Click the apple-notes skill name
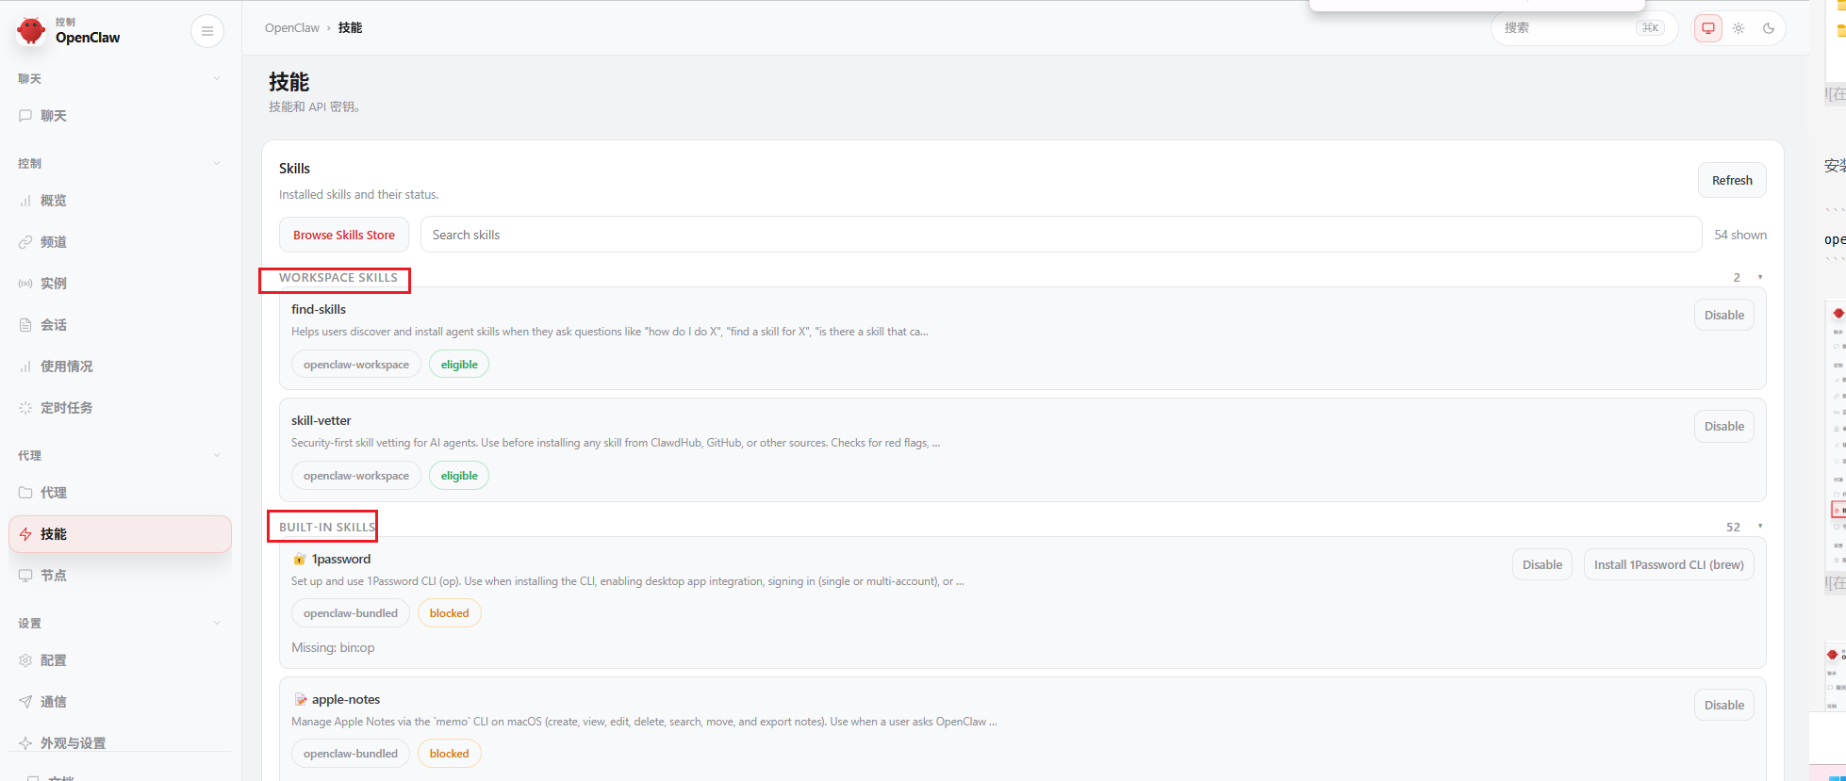 (346, 699)
